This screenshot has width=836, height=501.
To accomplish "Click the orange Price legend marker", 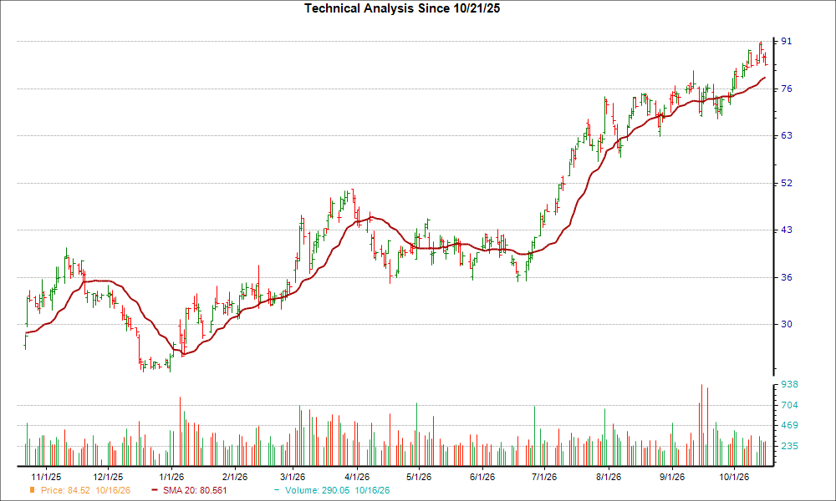I will [x=32, y=490].
